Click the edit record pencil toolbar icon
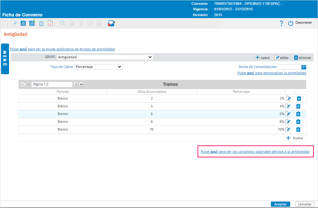 pyautogui.click(x=14, y=23)
